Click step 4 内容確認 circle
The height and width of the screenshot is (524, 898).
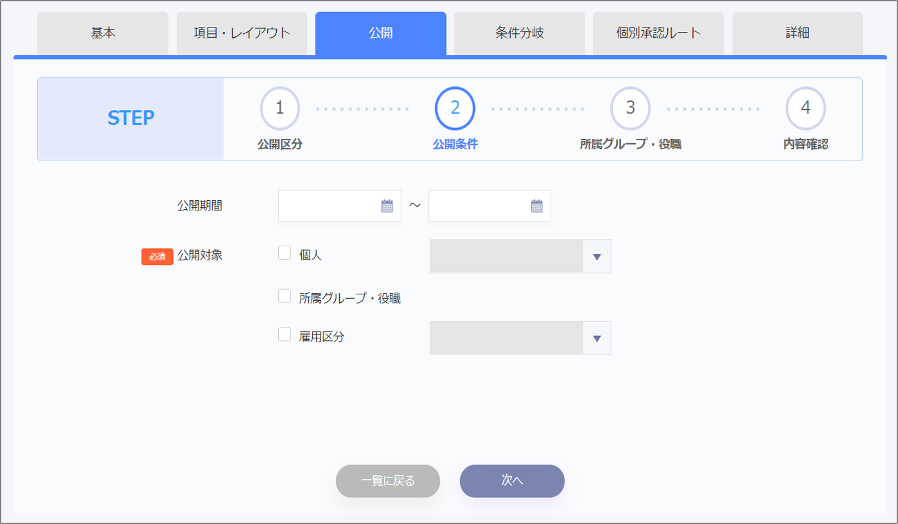point(806,108)
